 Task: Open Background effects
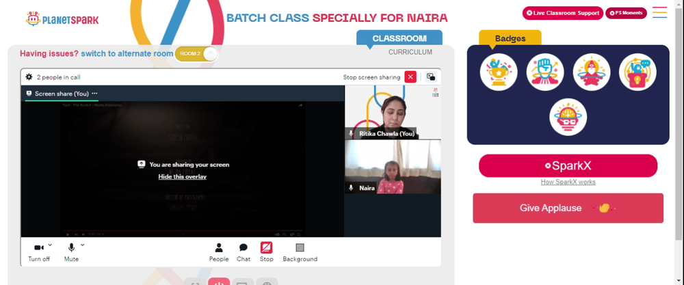(x=300, y=253)
